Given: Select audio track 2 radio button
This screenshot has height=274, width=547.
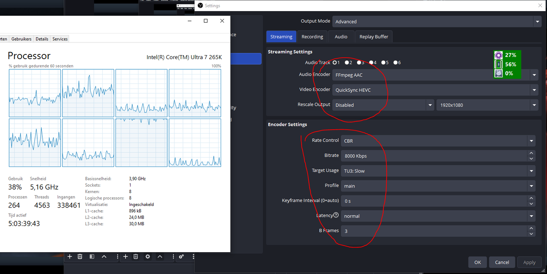Looking at the screenshot, I should [x=347, y=63].
